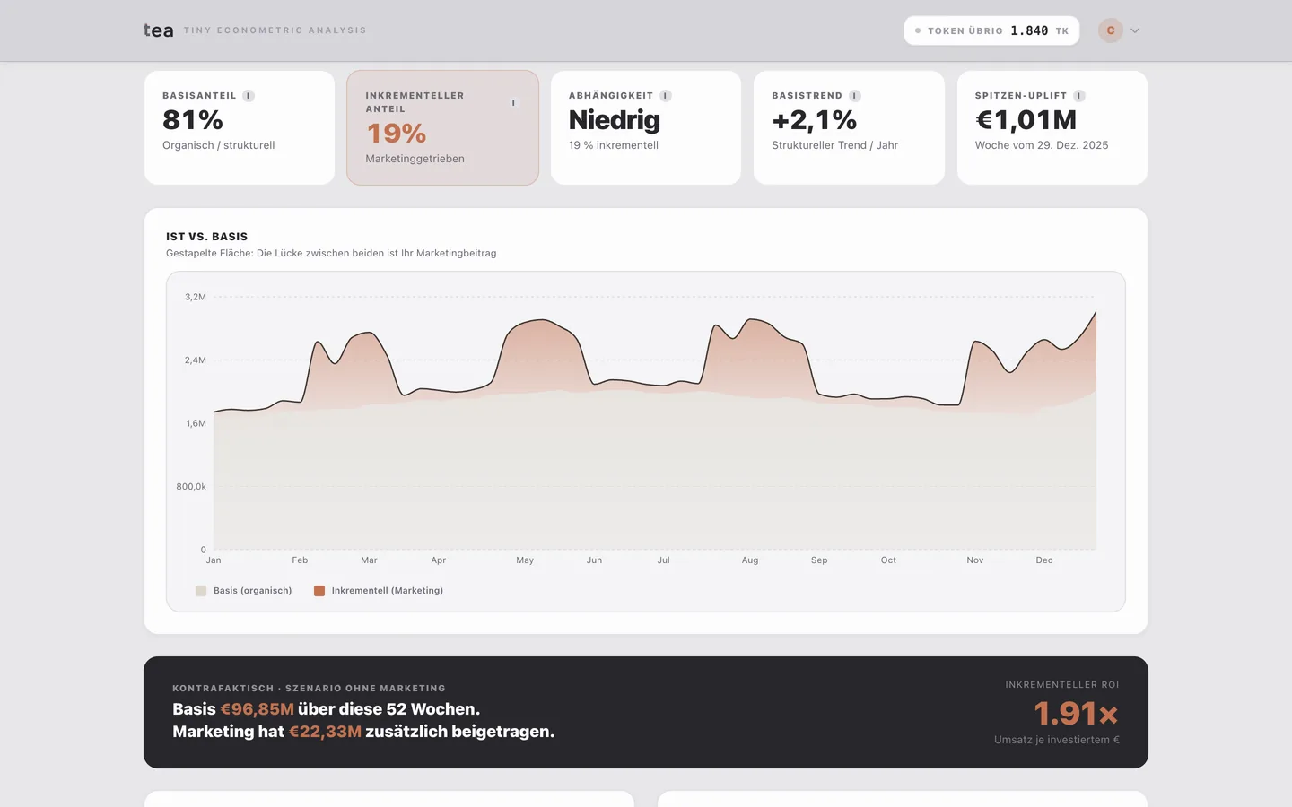Expand the account menu chevron
The height and width of the screenshot is (807, 1292).
[1135, 30]
